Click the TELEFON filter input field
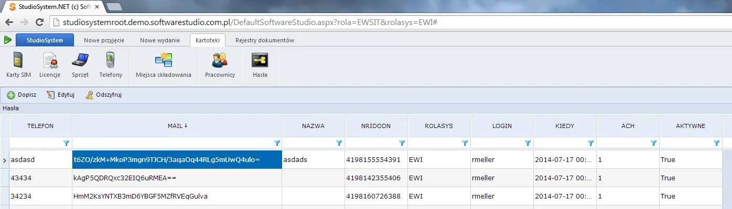Viewport: 732px width, 209px height. click(x=36, y=143)
